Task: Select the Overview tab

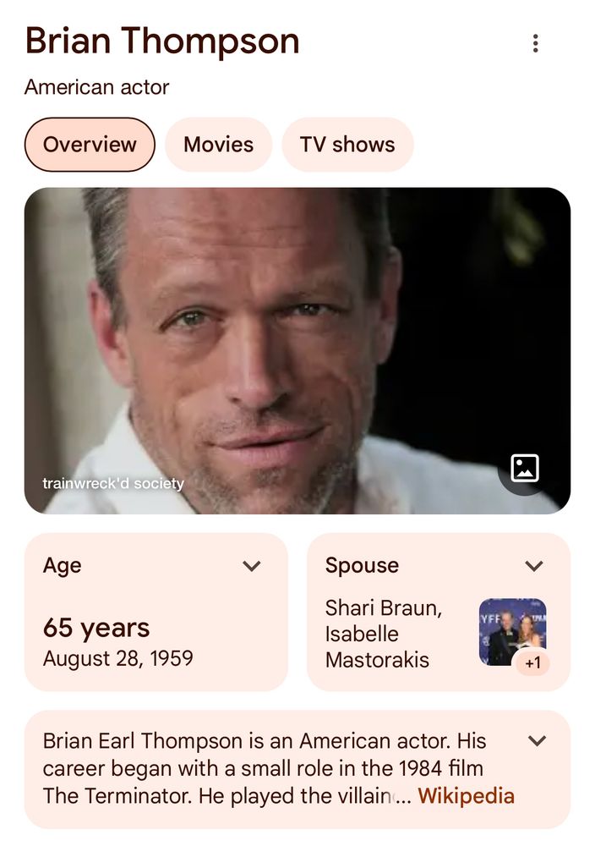Action: click(90, 145)
